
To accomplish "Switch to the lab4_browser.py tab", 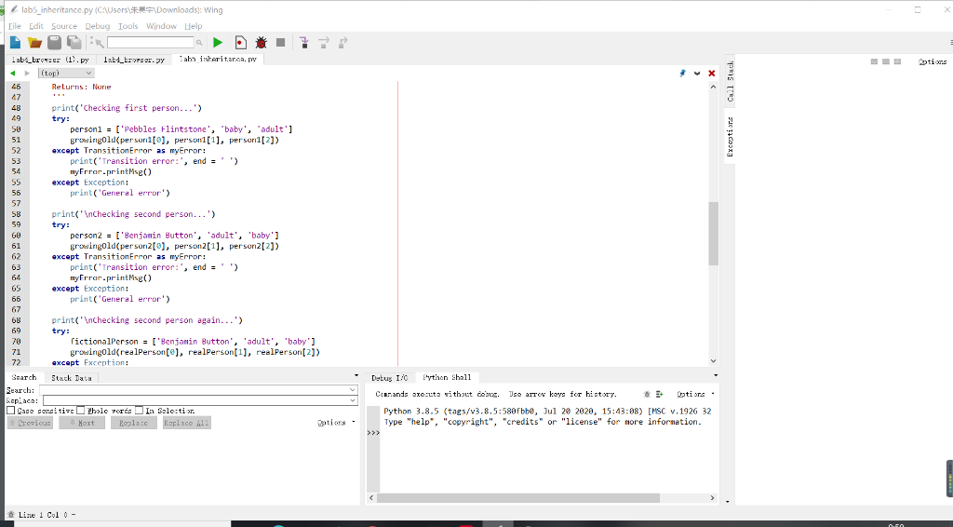I will (x=134, y=59).
